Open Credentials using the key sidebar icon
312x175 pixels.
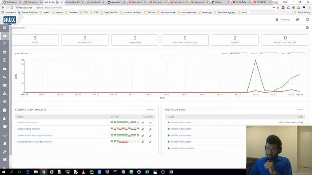(5, 77)
